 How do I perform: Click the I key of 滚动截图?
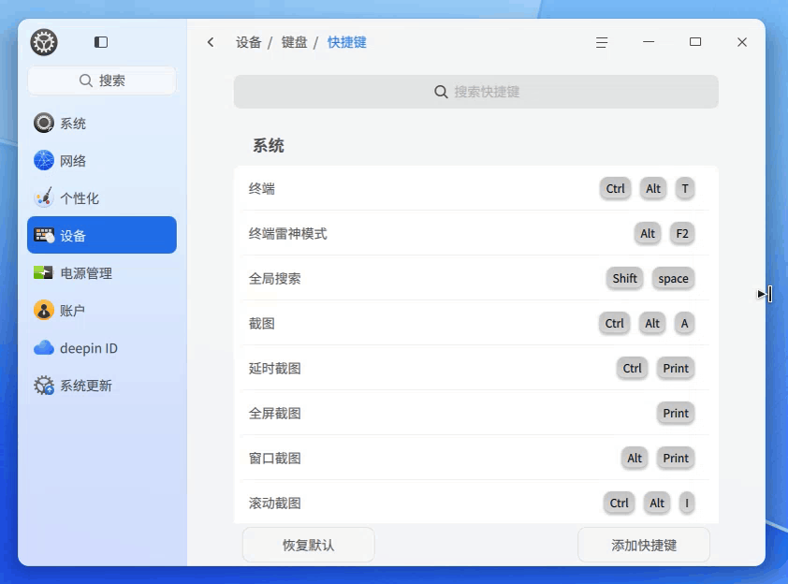pyautogui.click(x=687, y=503)
